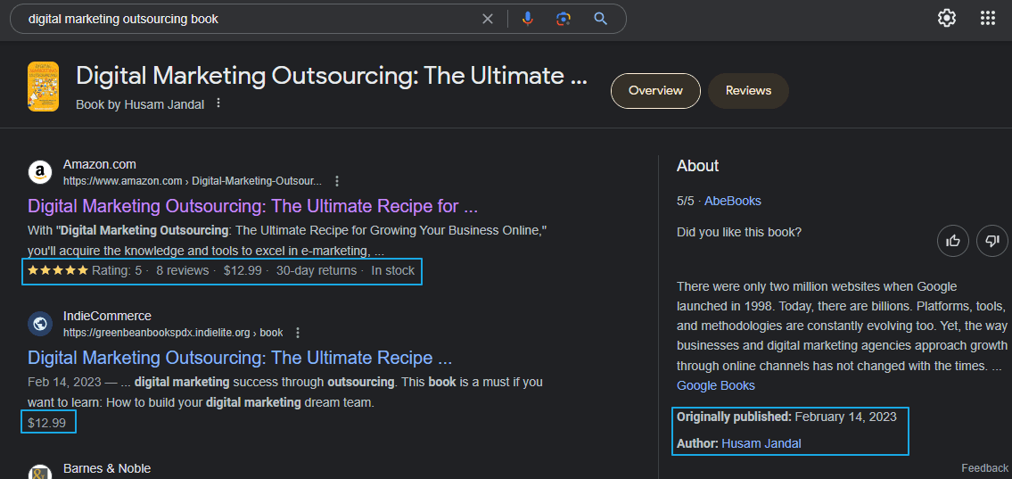Click the '30-day returns' text
This screenshot has height=479, width=1012.
(317, 270)
